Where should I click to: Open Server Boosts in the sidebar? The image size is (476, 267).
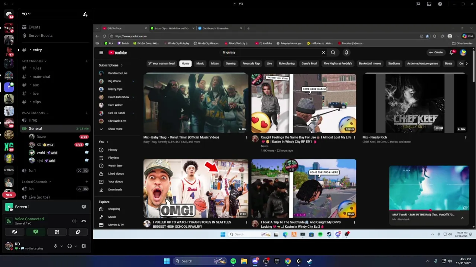coord(41,36)
